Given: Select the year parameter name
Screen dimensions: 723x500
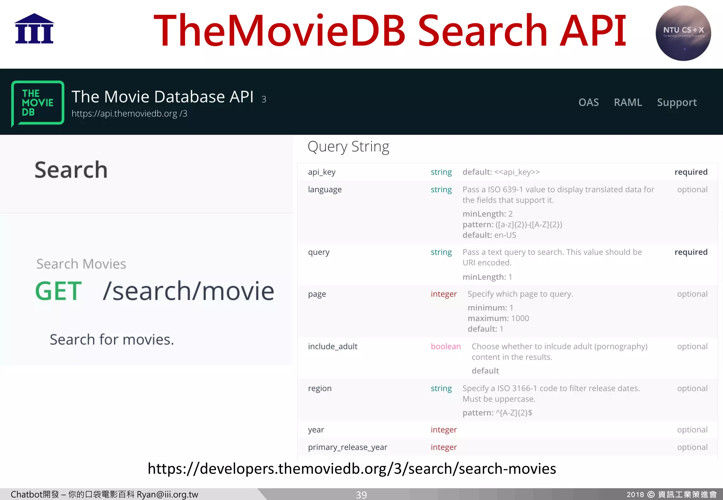Looking at the screenshot, I should coord(316,430).
